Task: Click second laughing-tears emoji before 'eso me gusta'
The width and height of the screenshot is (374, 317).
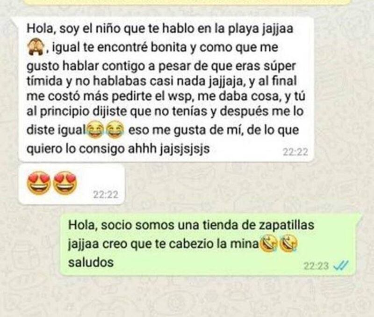Action: click(x=115, y=129)
